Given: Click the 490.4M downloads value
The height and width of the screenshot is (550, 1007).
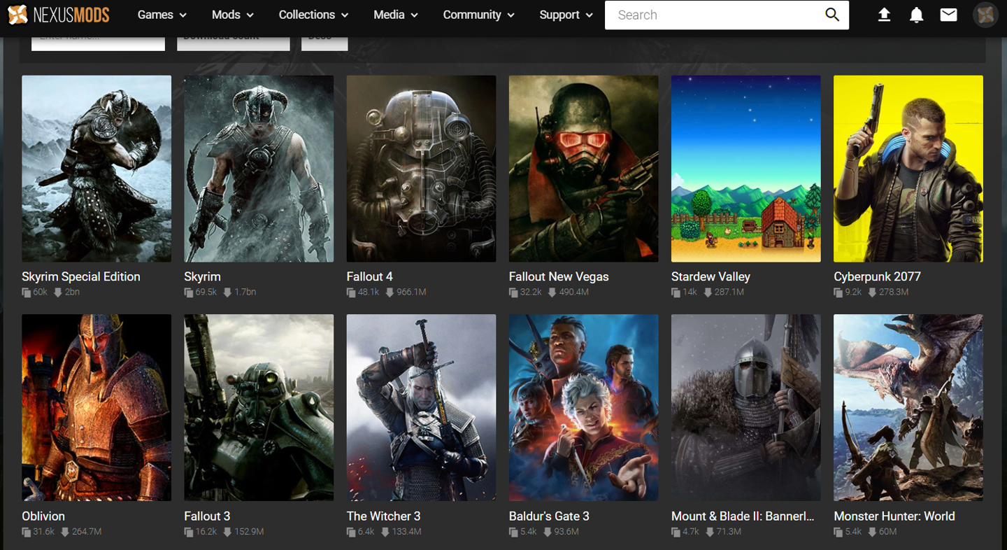Looking at the screenshot, I should 573,292.
